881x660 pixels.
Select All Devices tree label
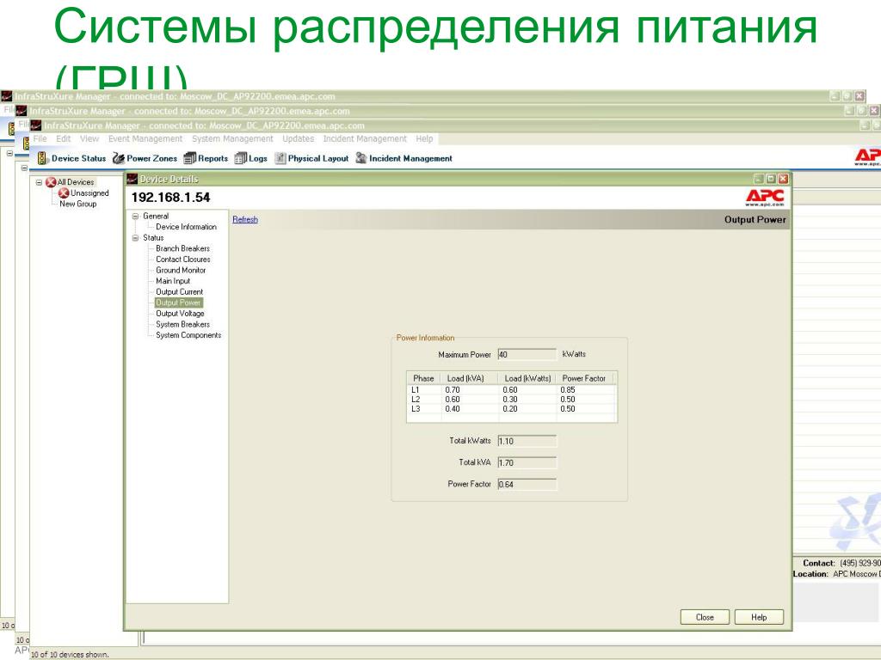click(x=76, y=182)
